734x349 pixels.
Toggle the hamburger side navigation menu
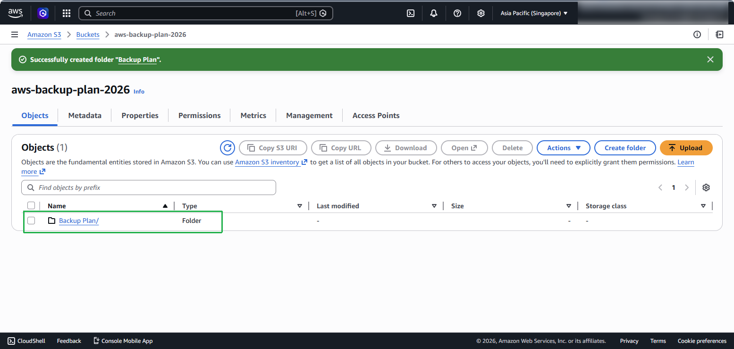15,34
